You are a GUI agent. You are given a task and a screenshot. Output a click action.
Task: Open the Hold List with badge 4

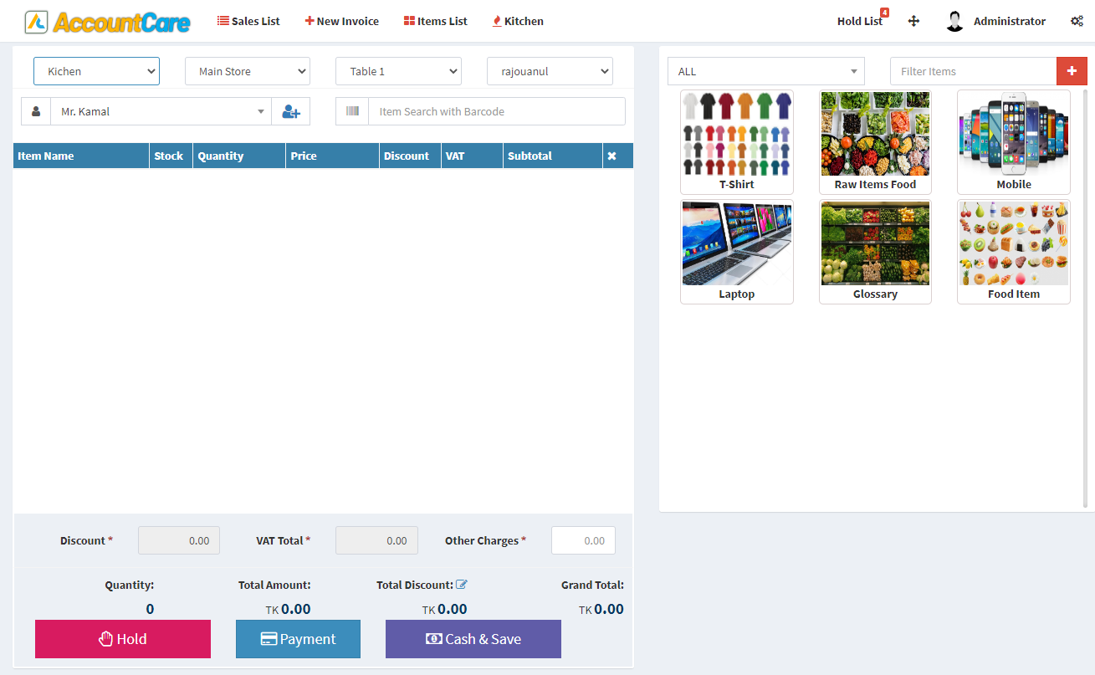pyautogui.click(x=860, y=20)
